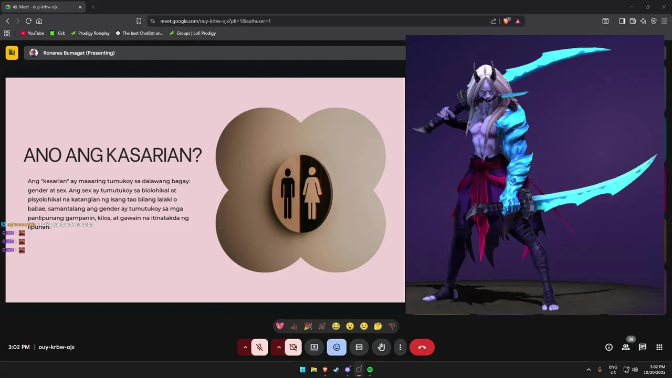
Task: Open Kick bookmark
Action: point(58,33)
